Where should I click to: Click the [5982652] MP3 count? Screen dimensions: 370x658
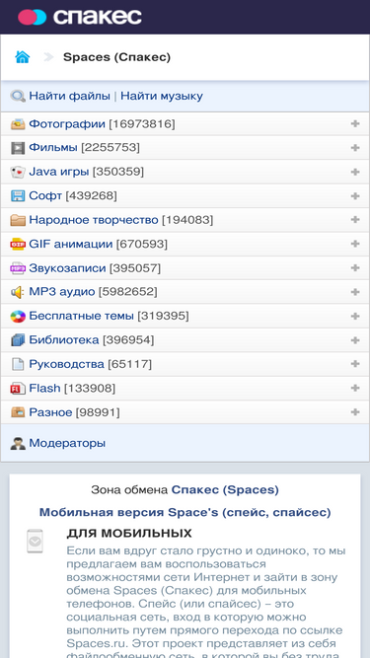coord(127,292)
